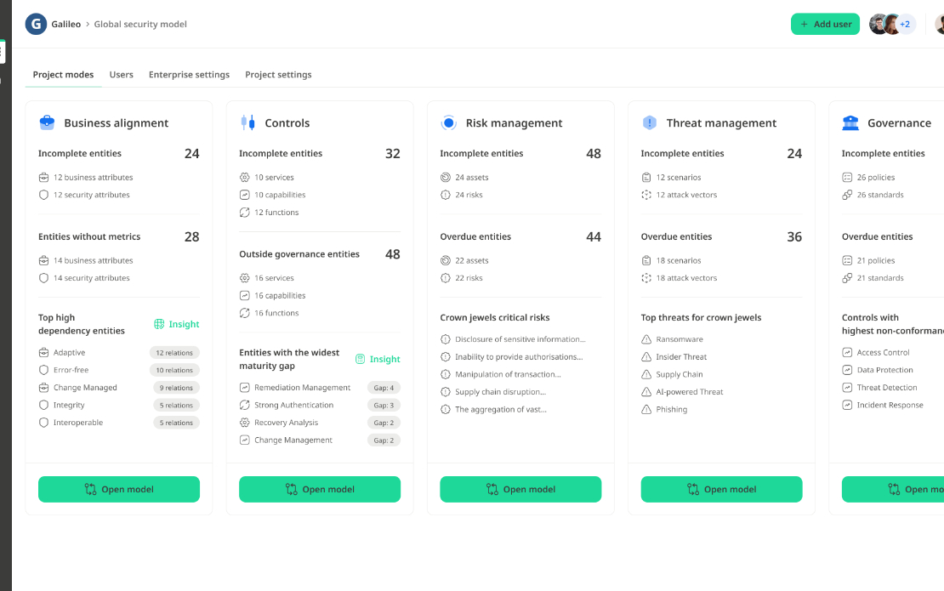Select Manipulation of transaction risk

coord(508,374)
